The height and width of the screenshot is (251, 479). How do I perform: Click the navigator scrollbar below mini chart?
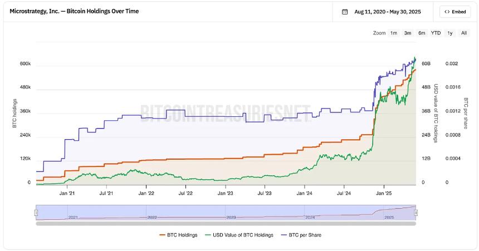226,224
